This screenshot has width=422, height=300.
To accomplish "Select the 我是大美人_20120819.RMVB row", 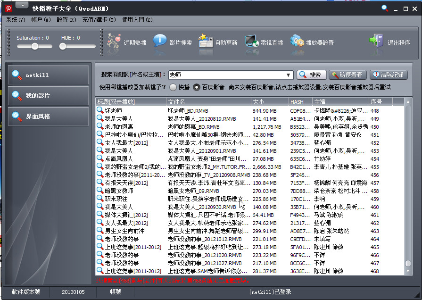I will (x=202, y=119).
